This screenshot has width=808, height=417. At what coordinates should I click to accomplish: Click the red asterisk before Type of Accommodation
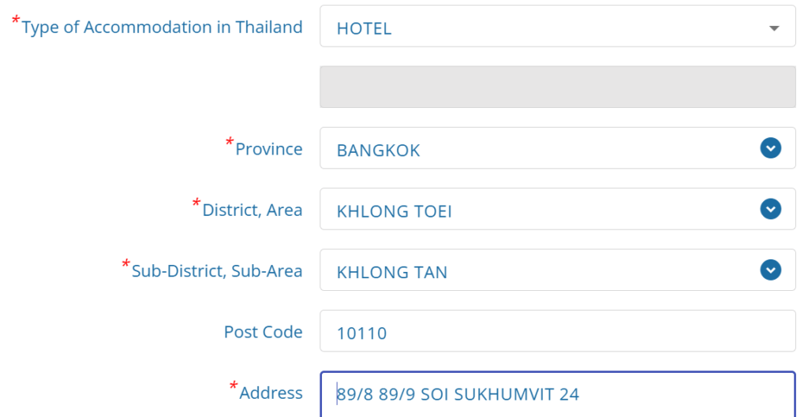tap(16, 20)
